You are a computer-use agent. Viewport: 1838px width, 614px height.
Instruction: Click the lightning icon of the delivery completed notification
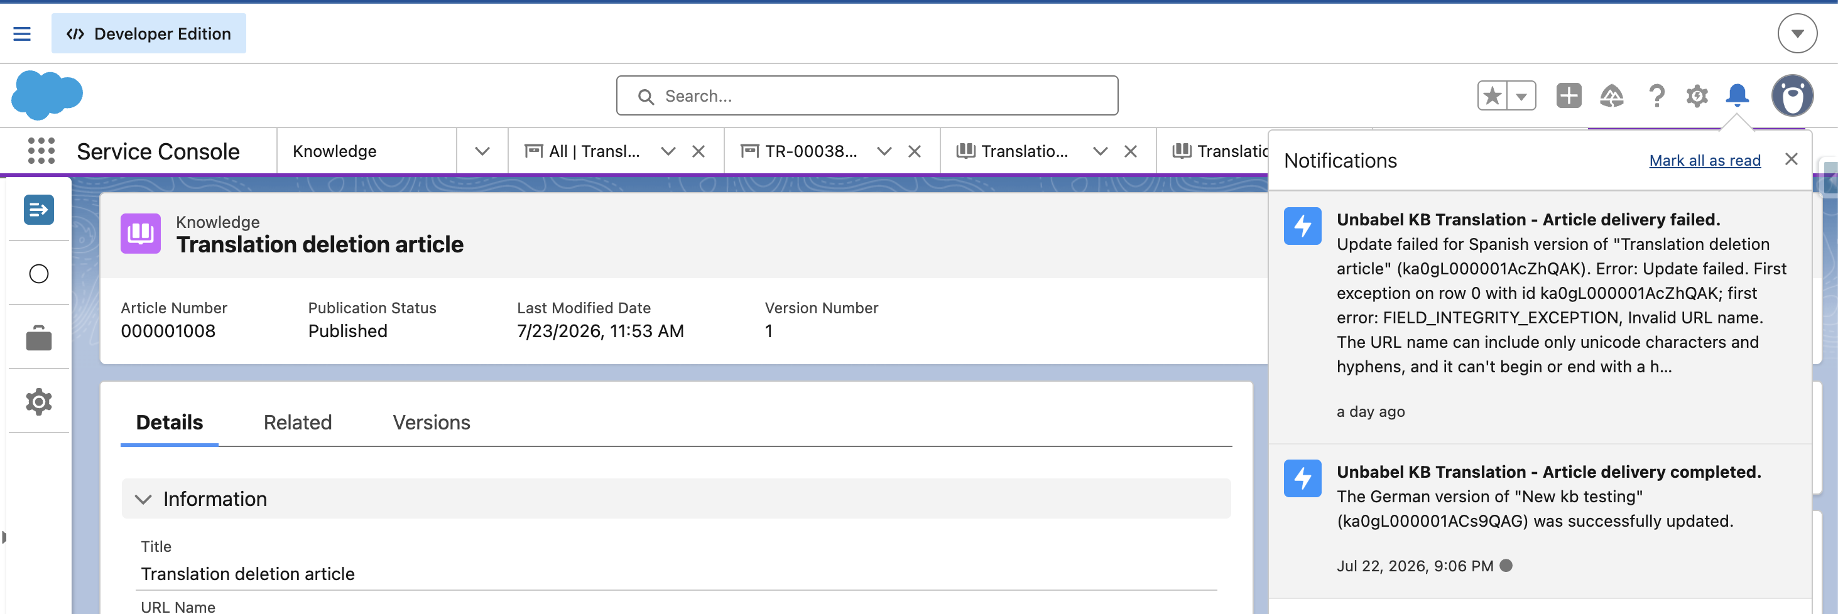tap(1302, 478)
